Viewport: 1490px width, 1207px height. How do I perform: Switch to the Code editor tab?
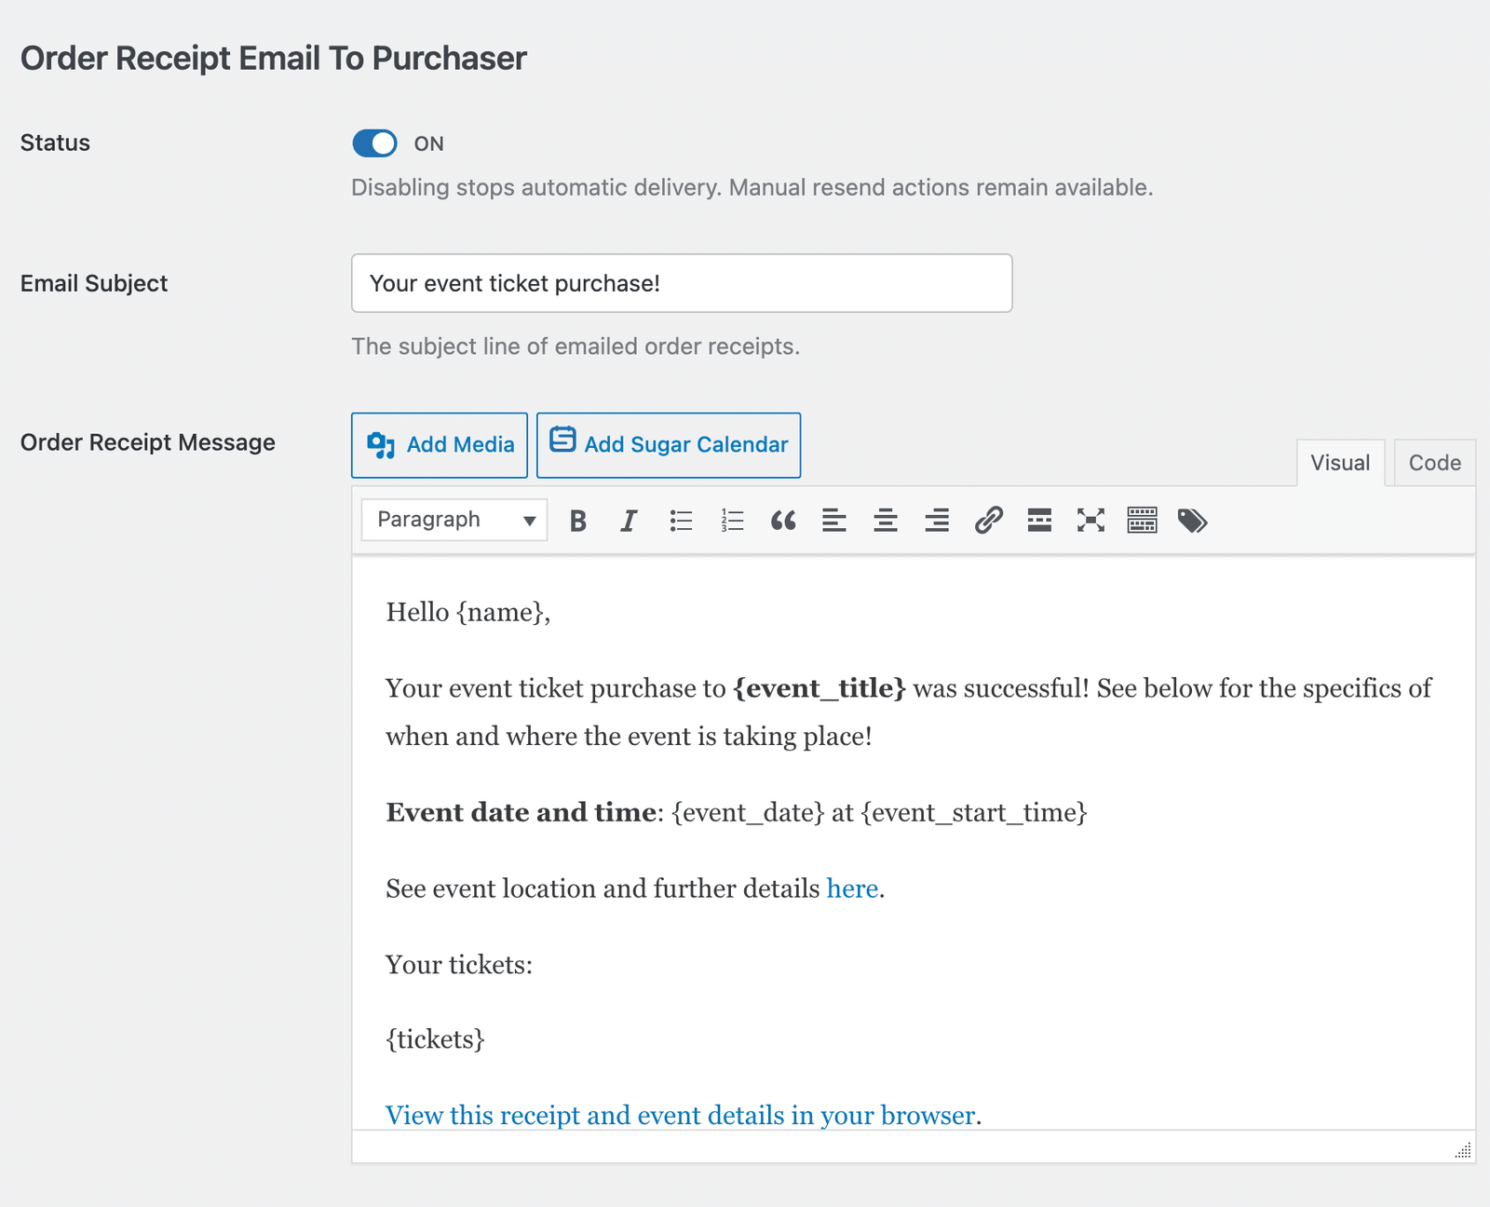point(1434,463)
